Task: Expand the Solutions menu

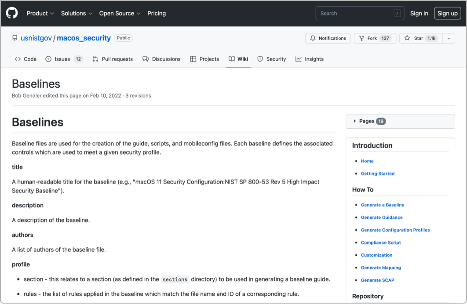Action: tap(77, 13)
